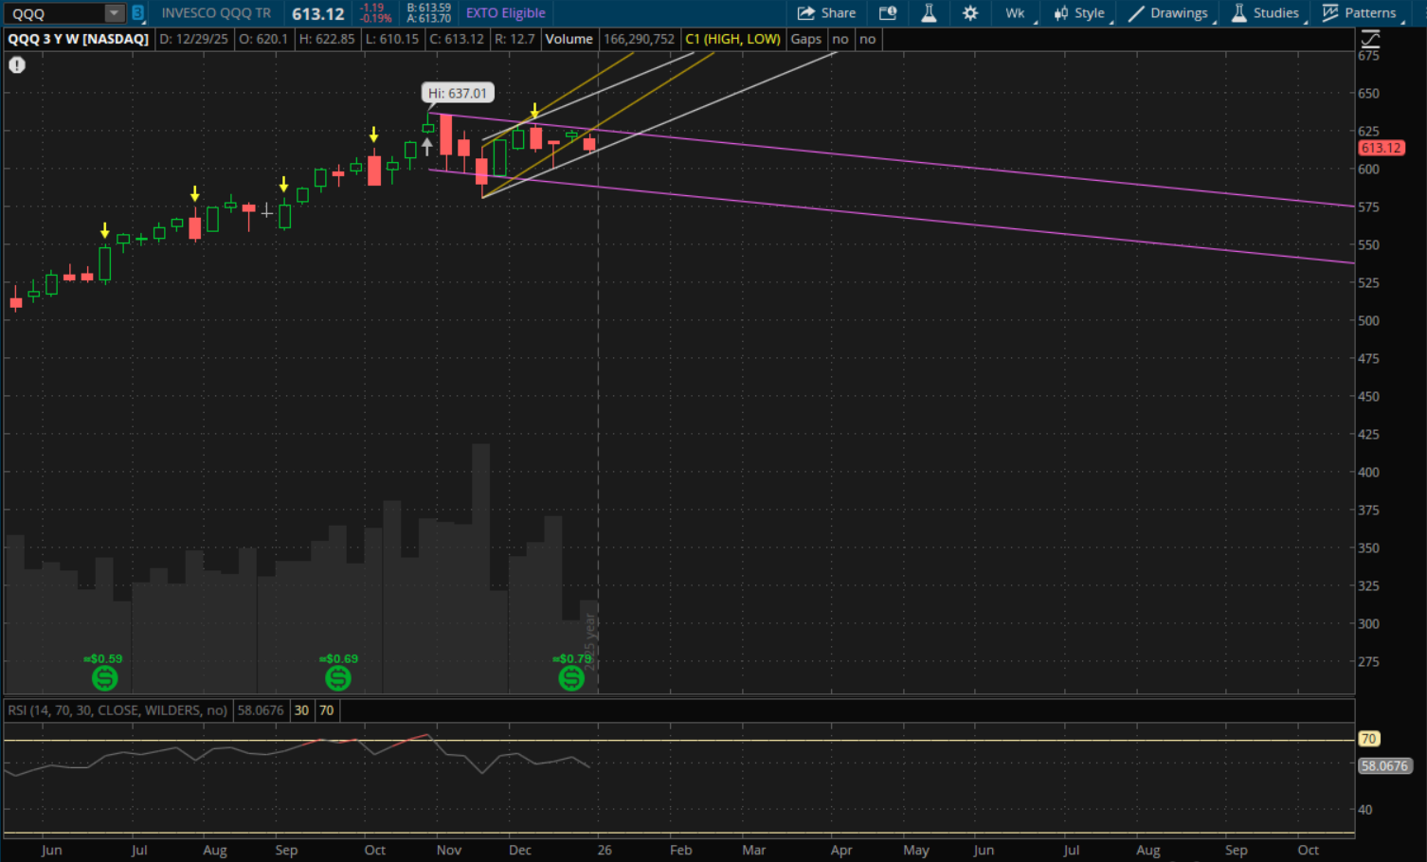Expand the Studies dropdown

(x=1266, y=13)
